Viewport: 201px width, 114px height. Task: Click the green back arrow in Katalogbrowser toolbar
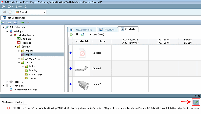(x=23, y=22)
